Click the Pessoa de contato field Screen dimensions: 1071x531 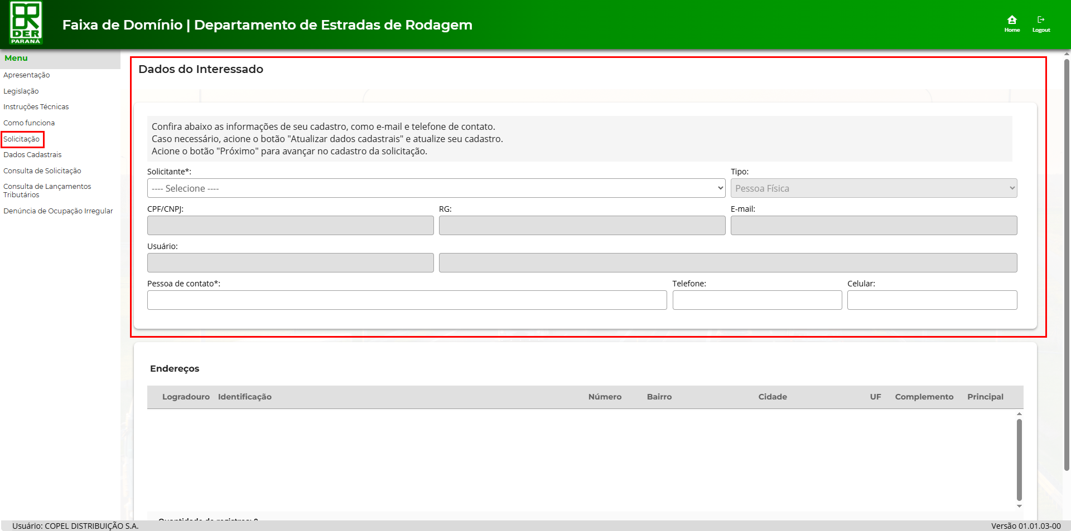point(407,300)
